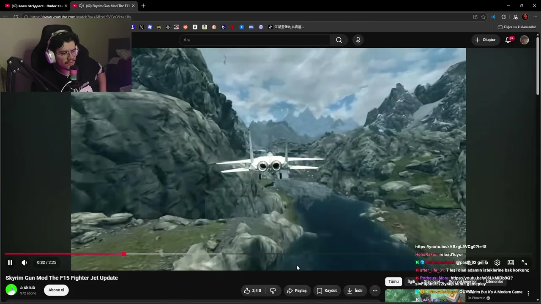Image resolution: width=541 pixels, height=304 pixels.
Task: Switch to the Snow Strippers browser tab
Action: click(36, 6)
